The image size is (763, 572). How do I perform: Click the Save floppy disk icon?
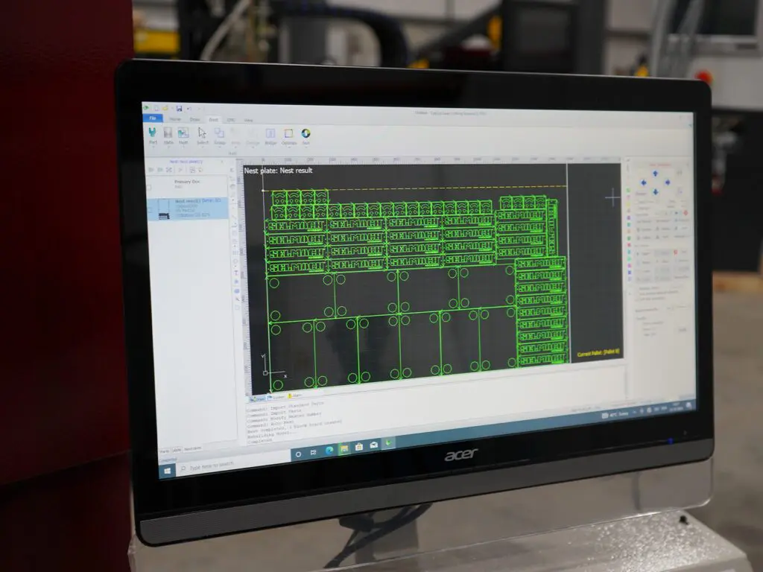click(179, 108)
